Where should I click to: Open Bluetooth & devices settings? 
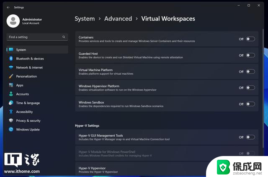point(37,59)
